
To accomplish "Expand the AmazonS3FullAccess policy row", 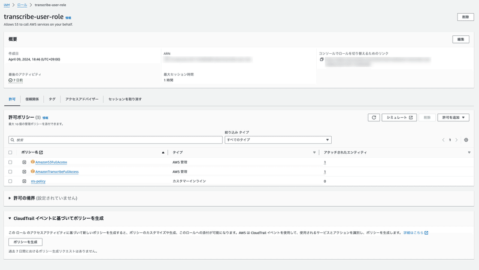I will 24,162.
